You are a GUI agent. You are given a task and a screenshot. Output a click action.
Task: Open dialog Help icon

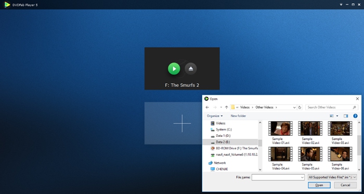coord(355,116)
